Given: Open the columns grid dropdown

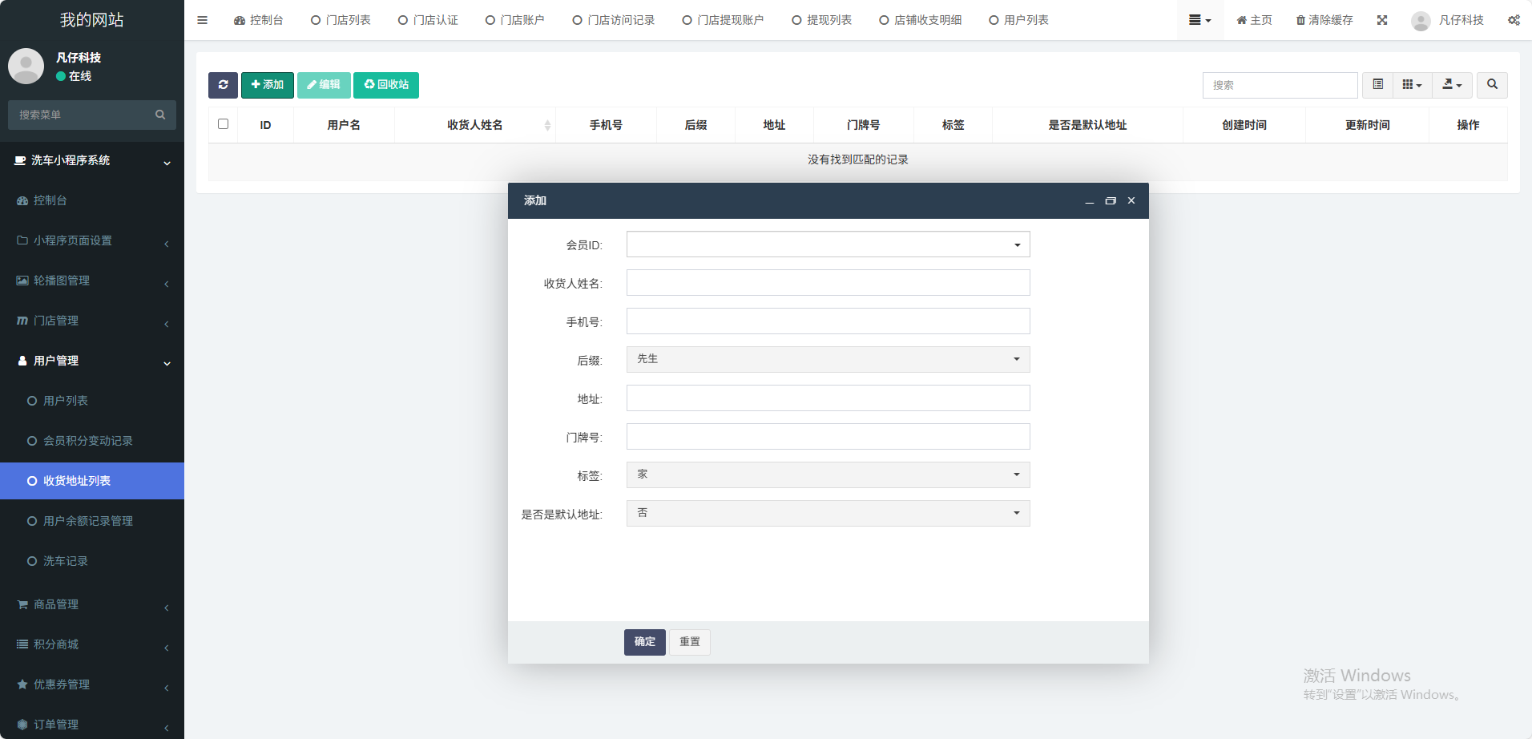Looking at the screenshot, I should point(1412,85).
